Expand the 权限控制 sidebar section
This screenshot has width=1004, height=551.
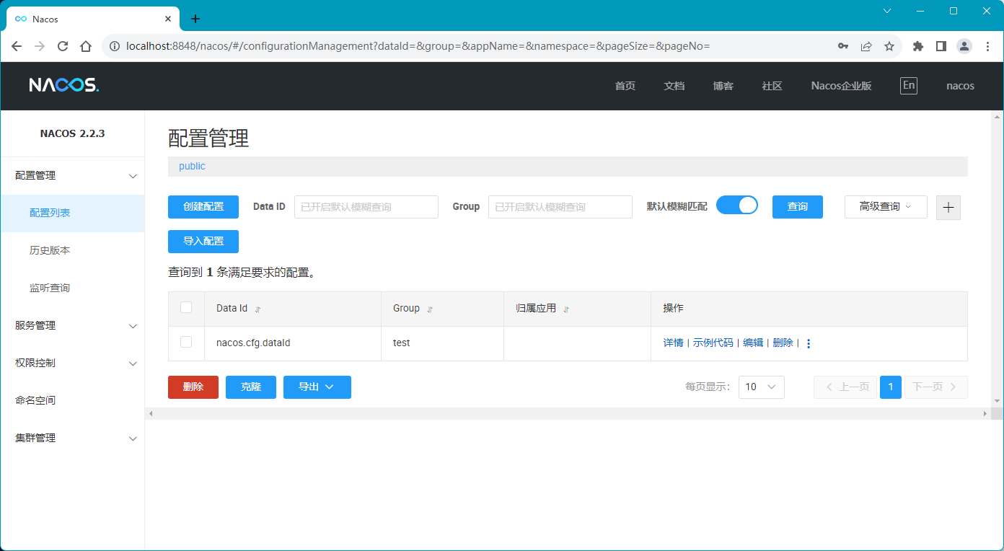pyautogui.click(x=72, y=363)
